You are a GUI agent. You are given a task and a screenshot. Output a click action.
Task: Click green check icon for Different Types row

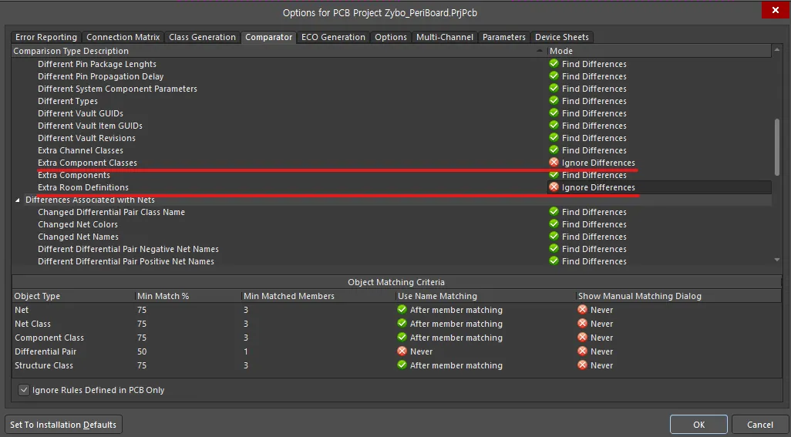point(554,100)
